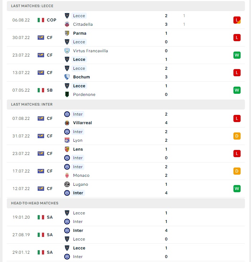Click the Parma club crest icon
The image size is (251, 262).
[67, 33]
